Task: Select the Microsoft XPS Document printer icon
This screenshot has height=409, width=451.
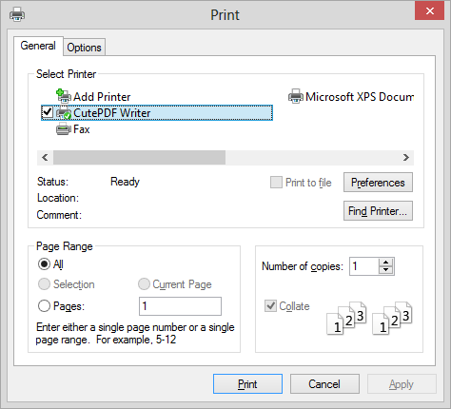Action: pos(296,96)
